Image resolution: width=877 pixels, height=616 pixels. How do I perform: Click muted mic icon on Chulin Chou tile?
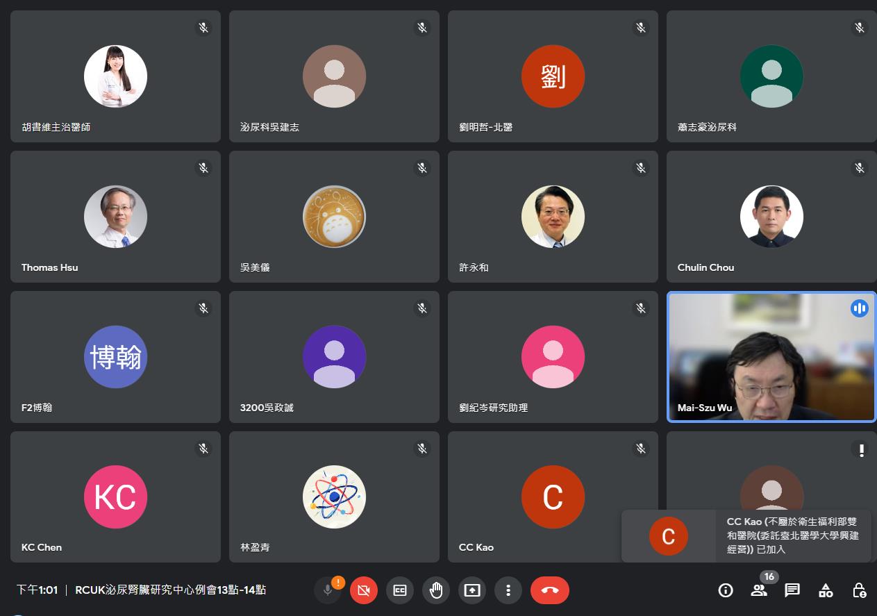click(x=860, y=168)
